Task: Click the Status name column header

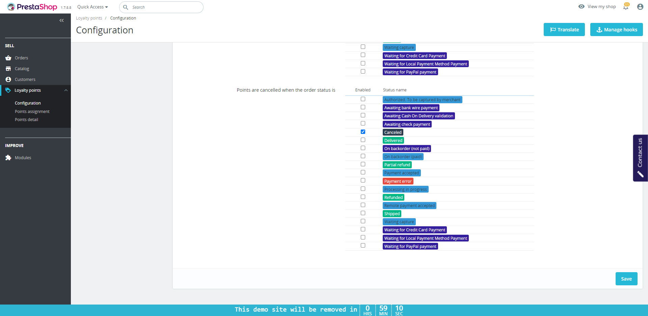Action: 395,90
